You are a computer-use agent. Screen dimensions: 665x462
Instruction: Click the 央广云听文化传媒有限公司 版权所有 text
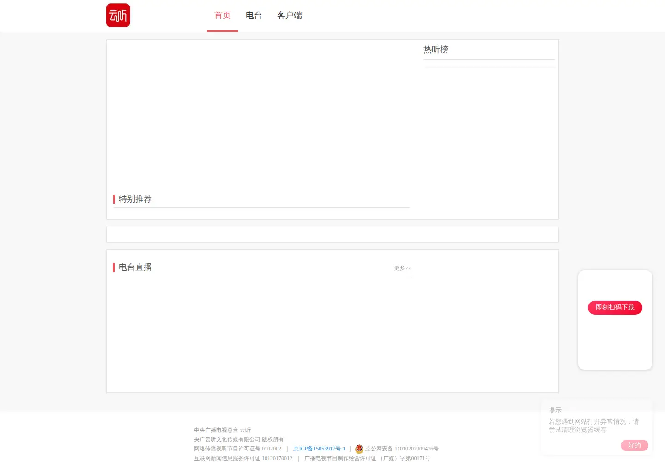(239, 439)
